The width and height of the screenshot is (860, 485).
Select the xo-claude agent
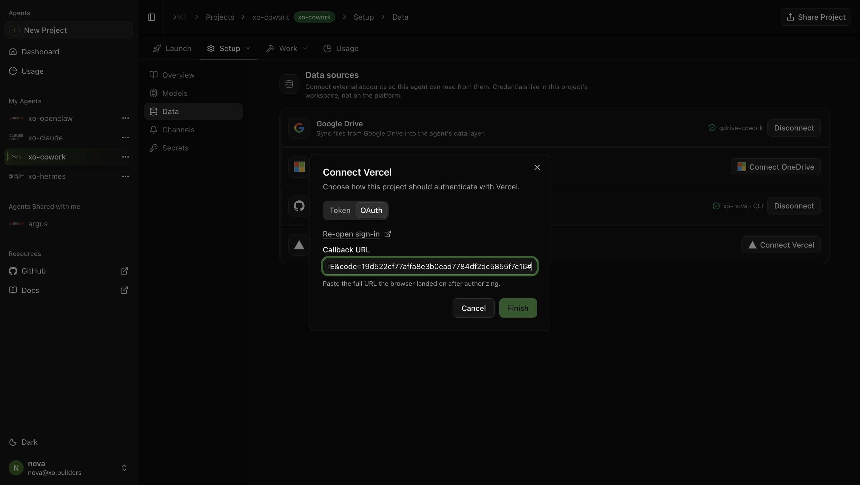click(45, 137)
